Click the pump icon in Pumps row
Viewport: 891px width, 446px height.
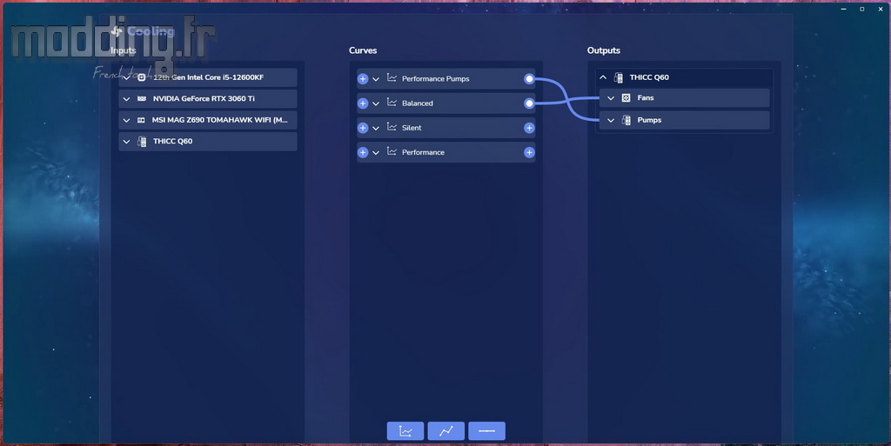(x=626, y=120)
